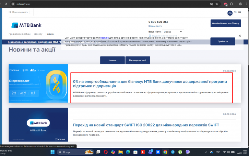This screenshot has height=156, width=249.
Task: Close the cookie notice with X
Action: 240,36
